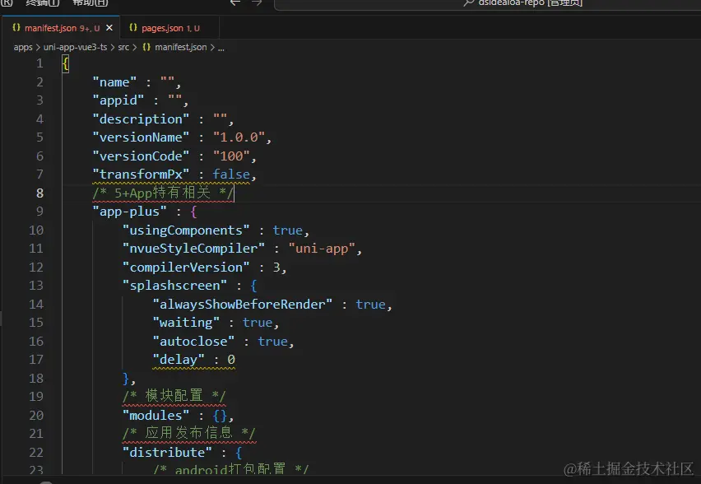Go forward with the right arrow
Screen dimensions: 701x484
click(x=257, y=2)
